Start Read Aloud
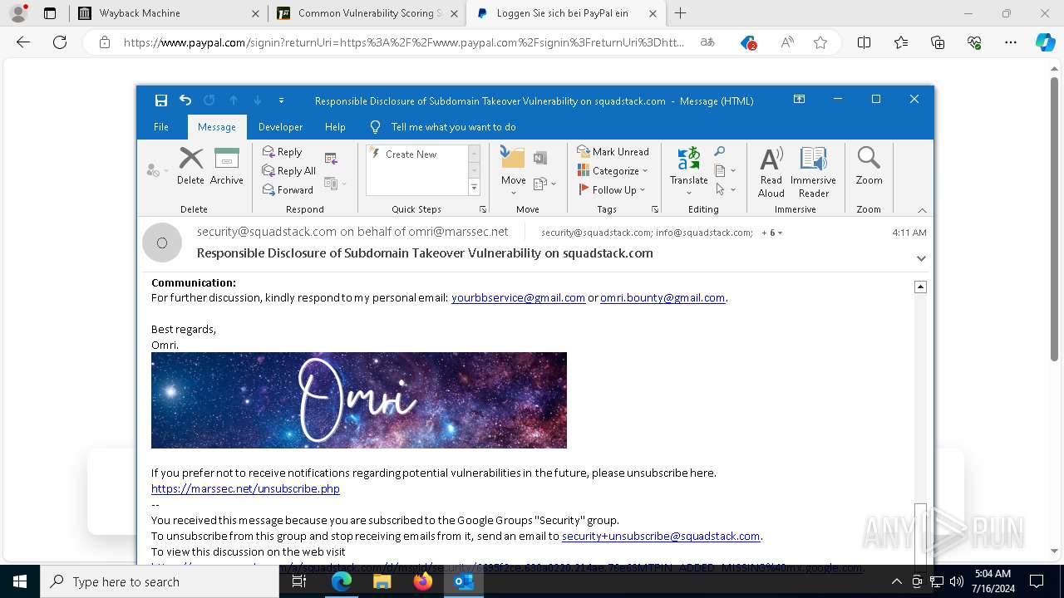Screen dimensions: 1064x598 [x=771, y=172]
